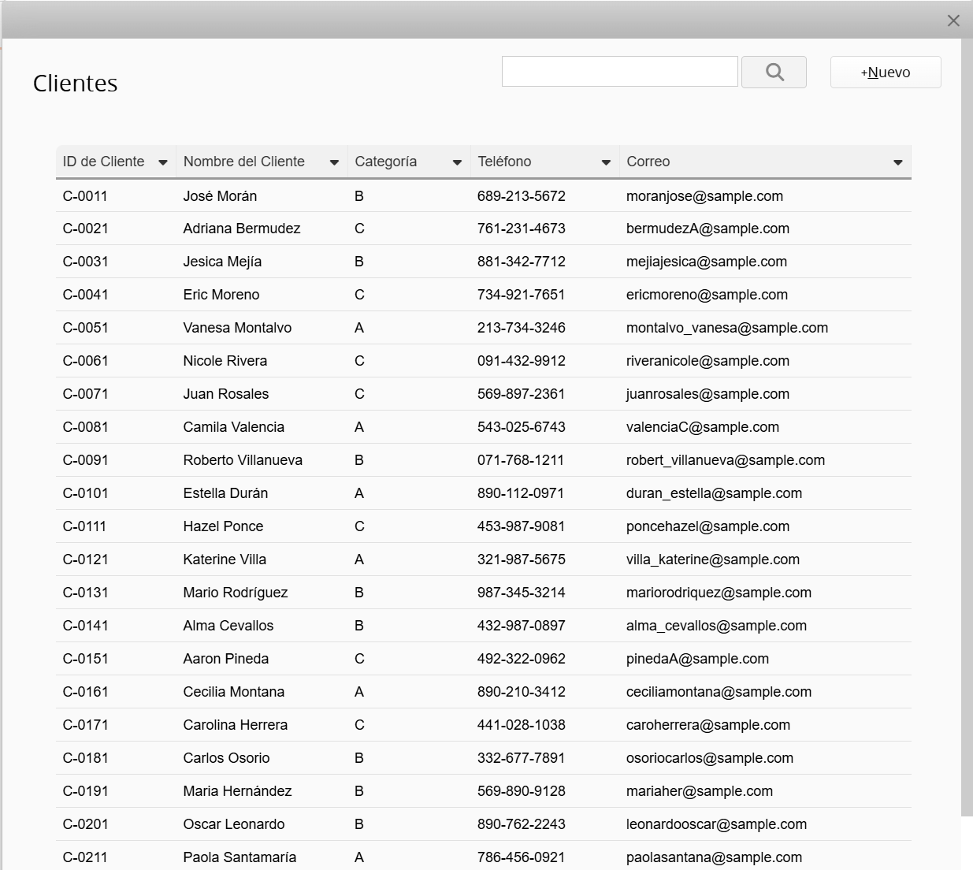Click the +Nuevo button

(x=885, y=72)
